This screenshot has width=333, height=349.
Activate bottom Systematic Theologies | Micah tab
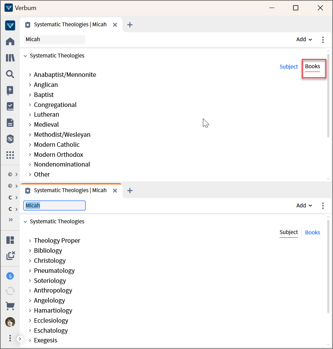click(x=70, y=190)
